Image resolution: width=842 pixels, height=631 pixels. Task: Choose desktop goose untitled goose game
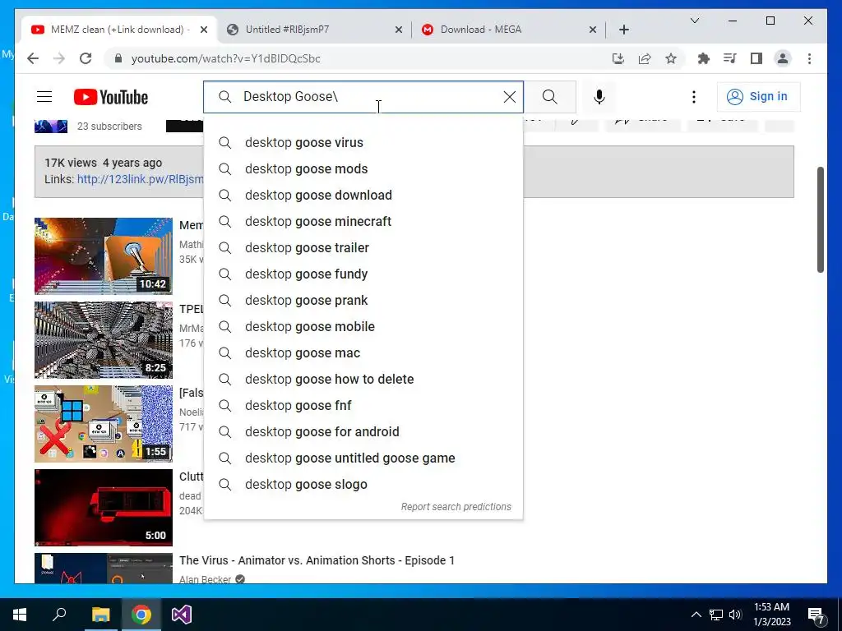coord(363,458)
